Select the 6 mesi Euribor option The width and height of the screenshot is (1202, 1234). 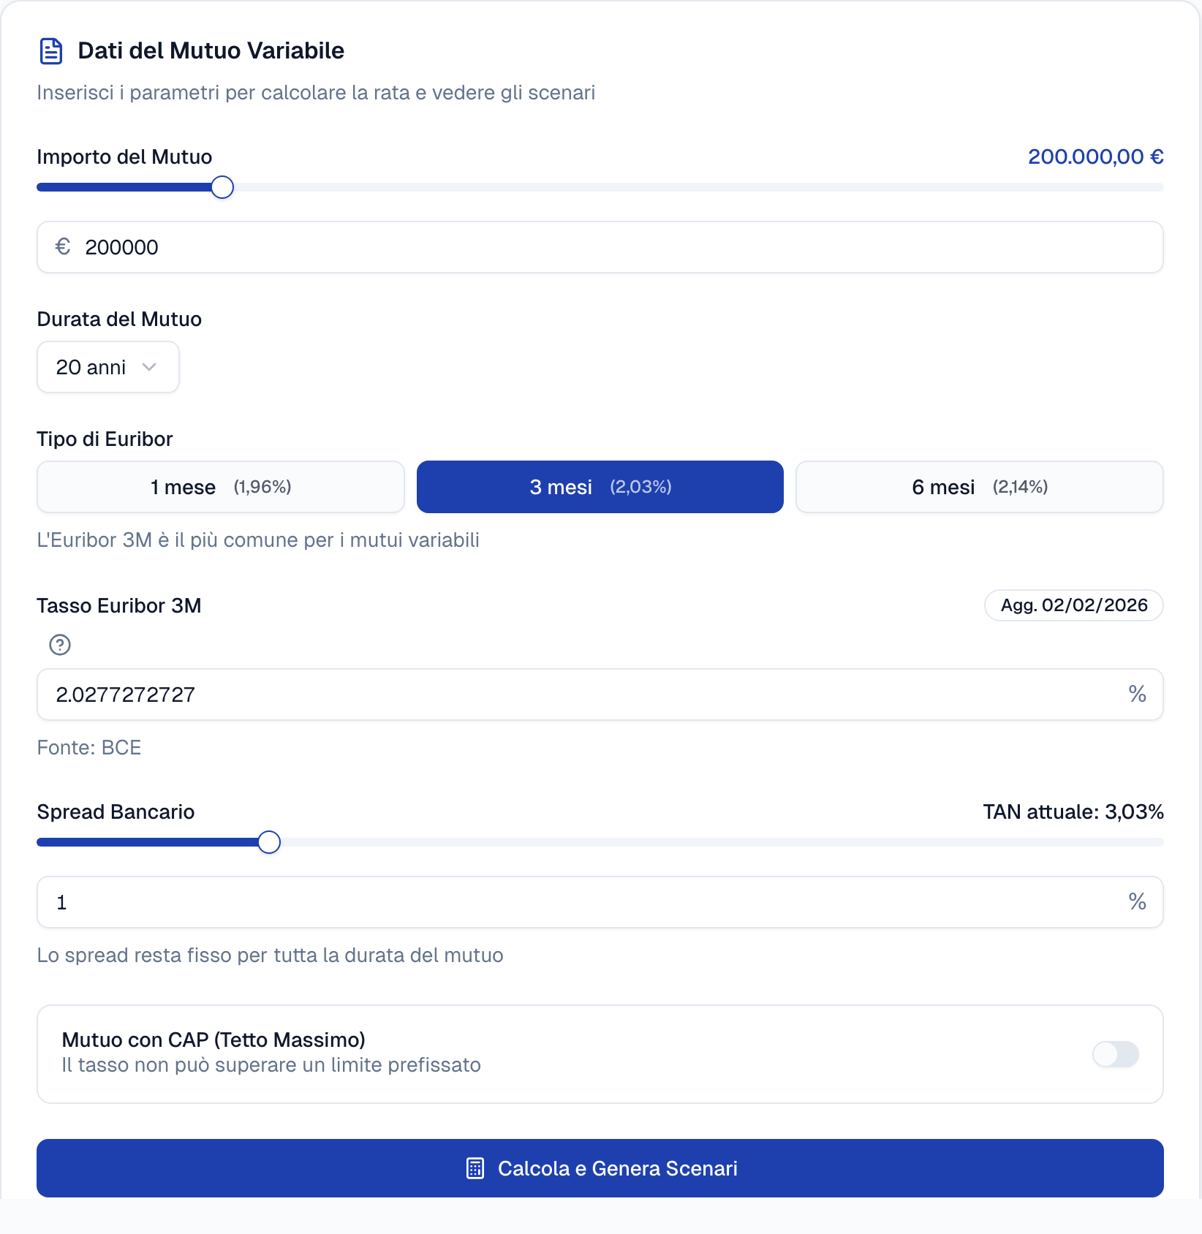click(x=979, y=487)
